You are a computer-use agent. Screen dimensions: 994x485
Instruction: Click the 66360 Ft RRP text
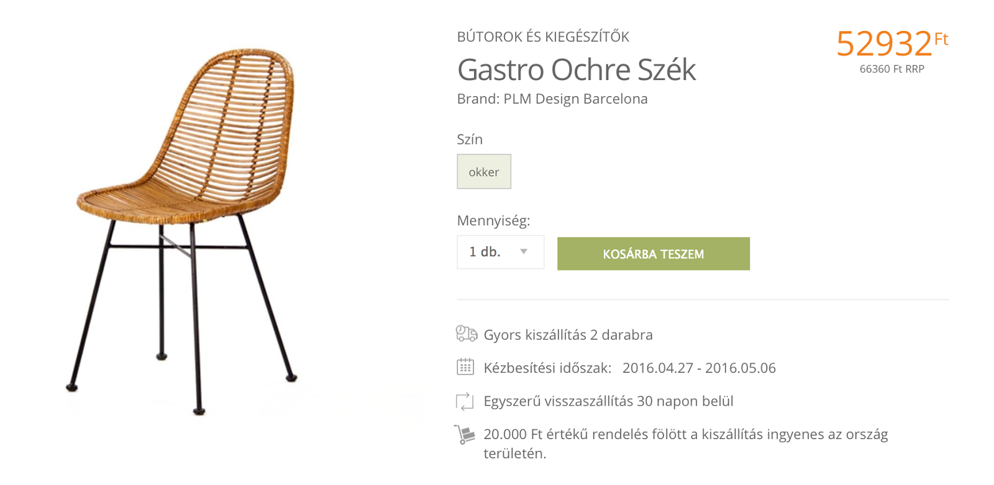pos(892,69)
